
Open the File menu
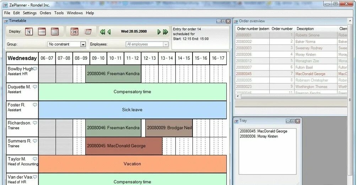click(7, 13)
